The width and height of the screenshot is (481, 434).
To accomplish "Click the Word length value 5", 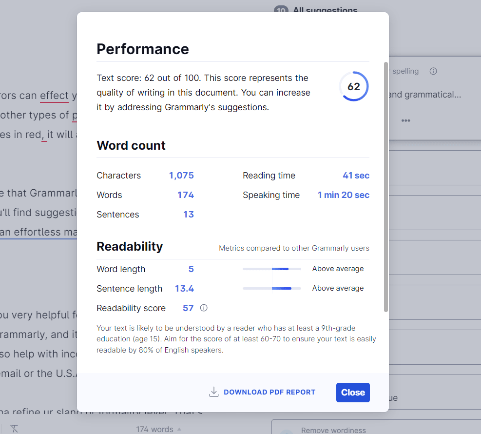I will 191,269.
